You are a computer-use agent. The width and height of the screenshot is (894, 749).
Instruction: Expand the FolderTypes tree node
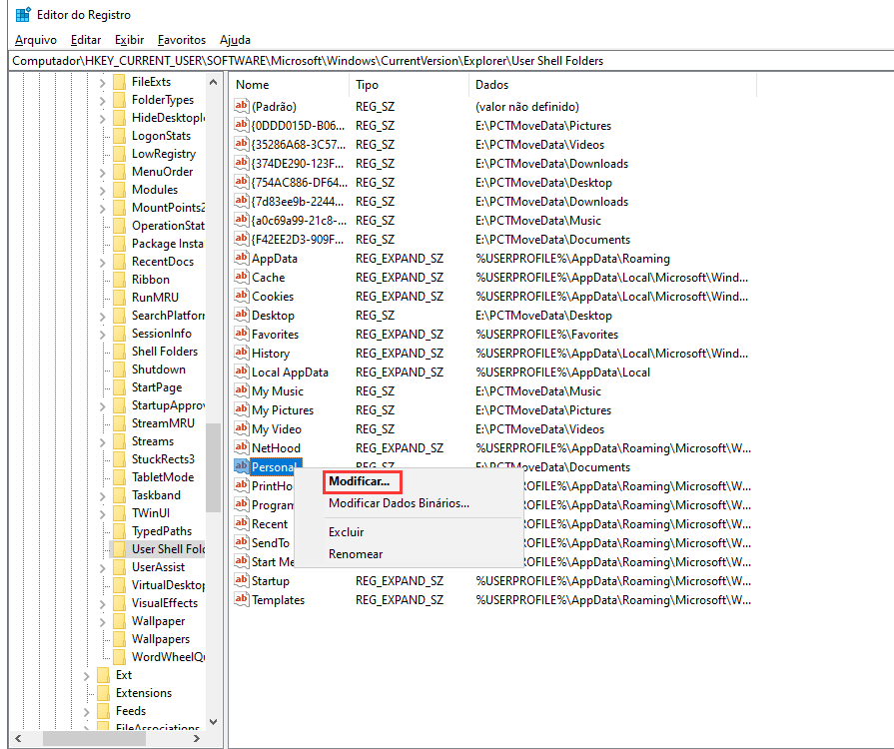(103, 100)
